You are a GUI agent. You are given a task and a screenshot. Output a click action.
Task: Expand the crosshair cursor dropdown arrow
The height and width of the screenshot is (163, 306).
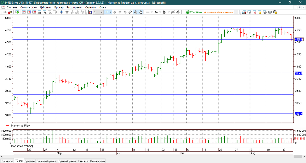point(110,12)
